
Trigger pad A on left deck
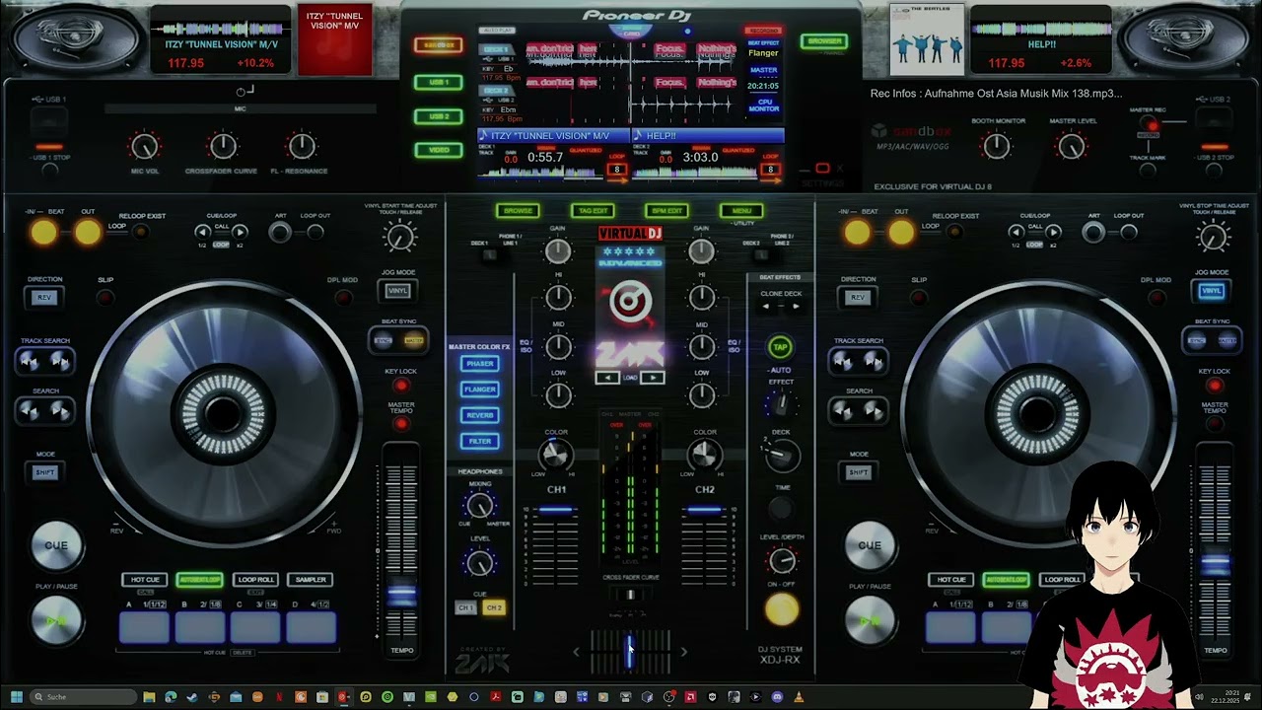pos(145,628)
